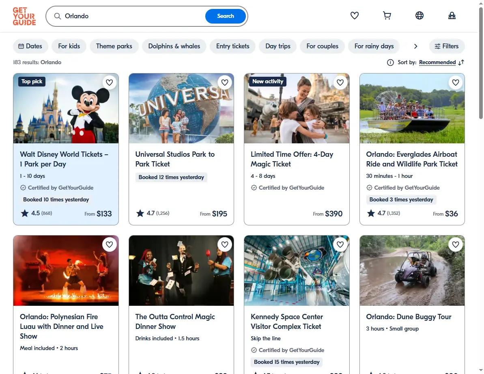Open the profile account icon

(452, 15)
